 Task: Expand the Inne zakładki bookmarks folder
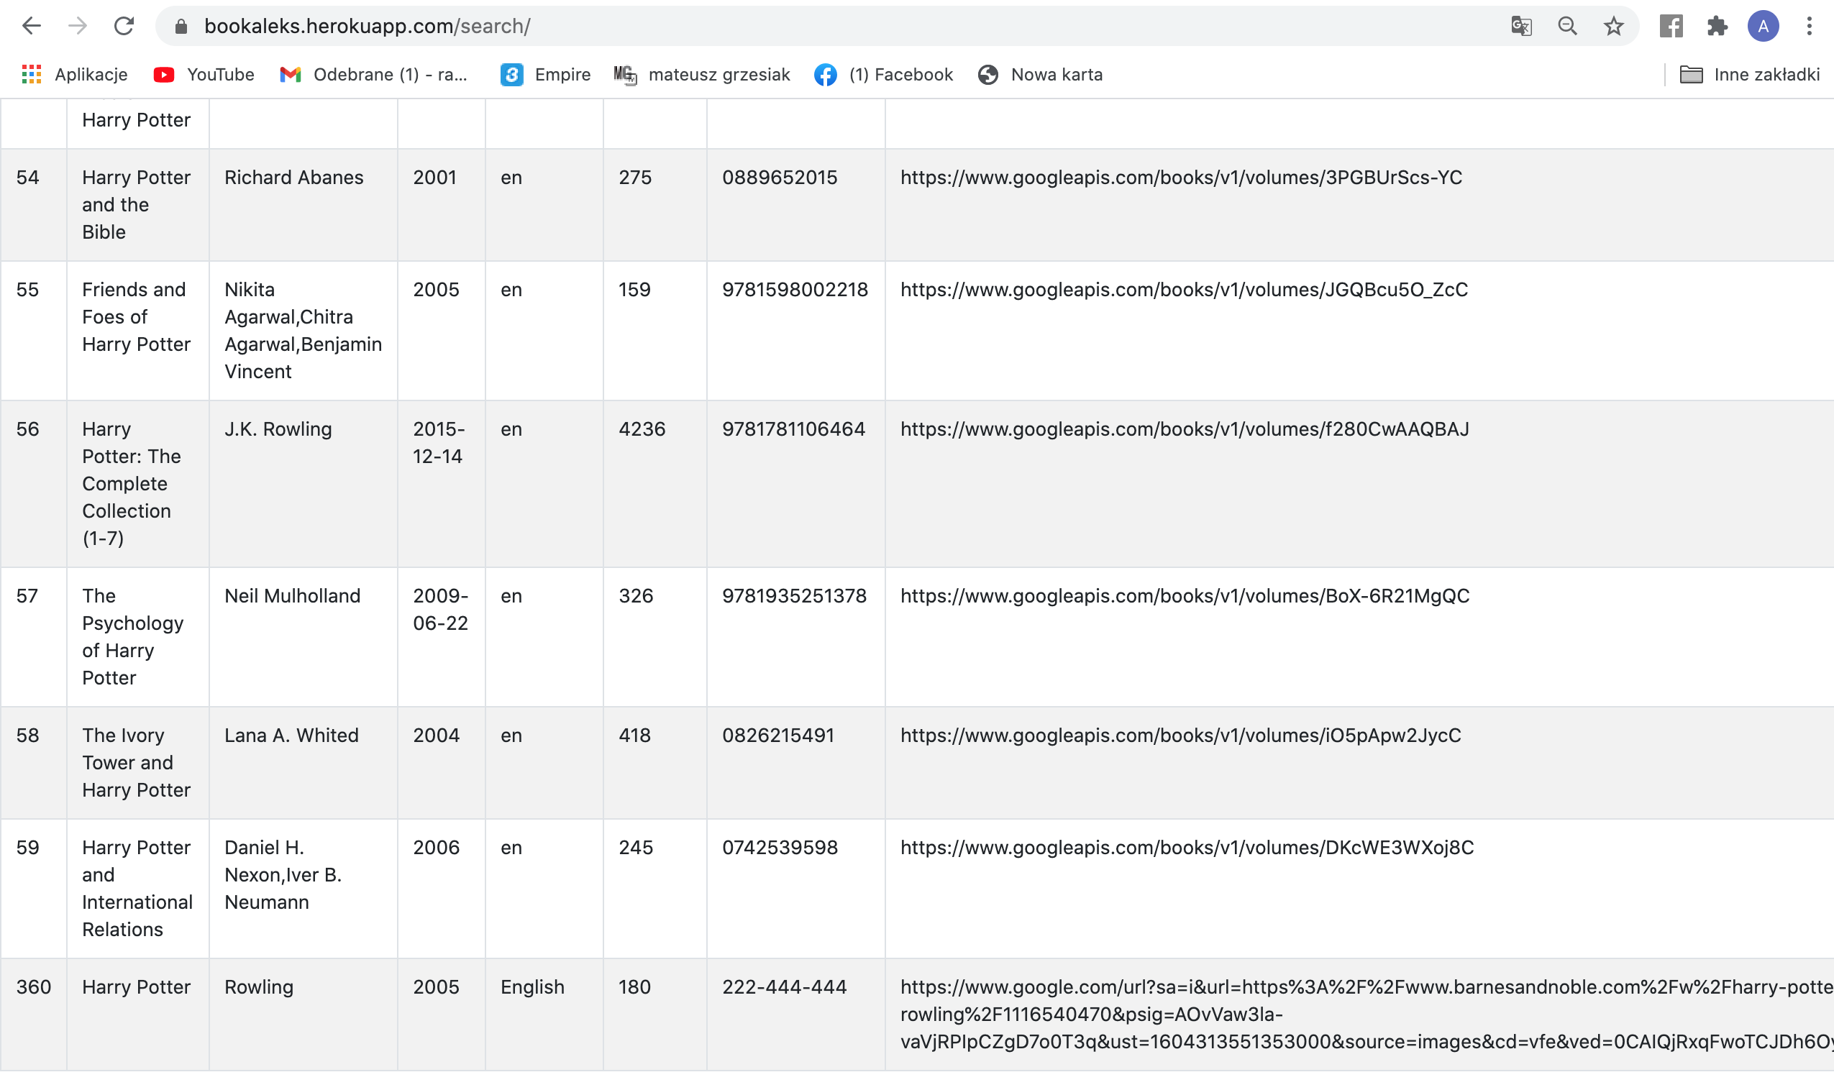pyautogui.click(x=1750, y=74)
